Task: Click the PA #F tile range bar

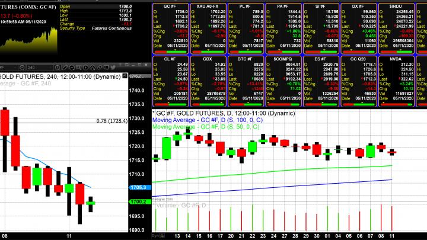Action: (x=283, y=52)
